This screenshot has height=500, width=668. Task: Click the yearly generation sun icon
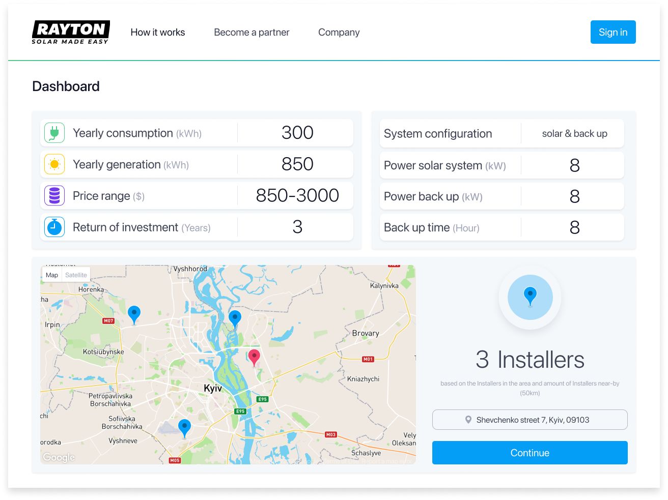(x=54, y=164)
